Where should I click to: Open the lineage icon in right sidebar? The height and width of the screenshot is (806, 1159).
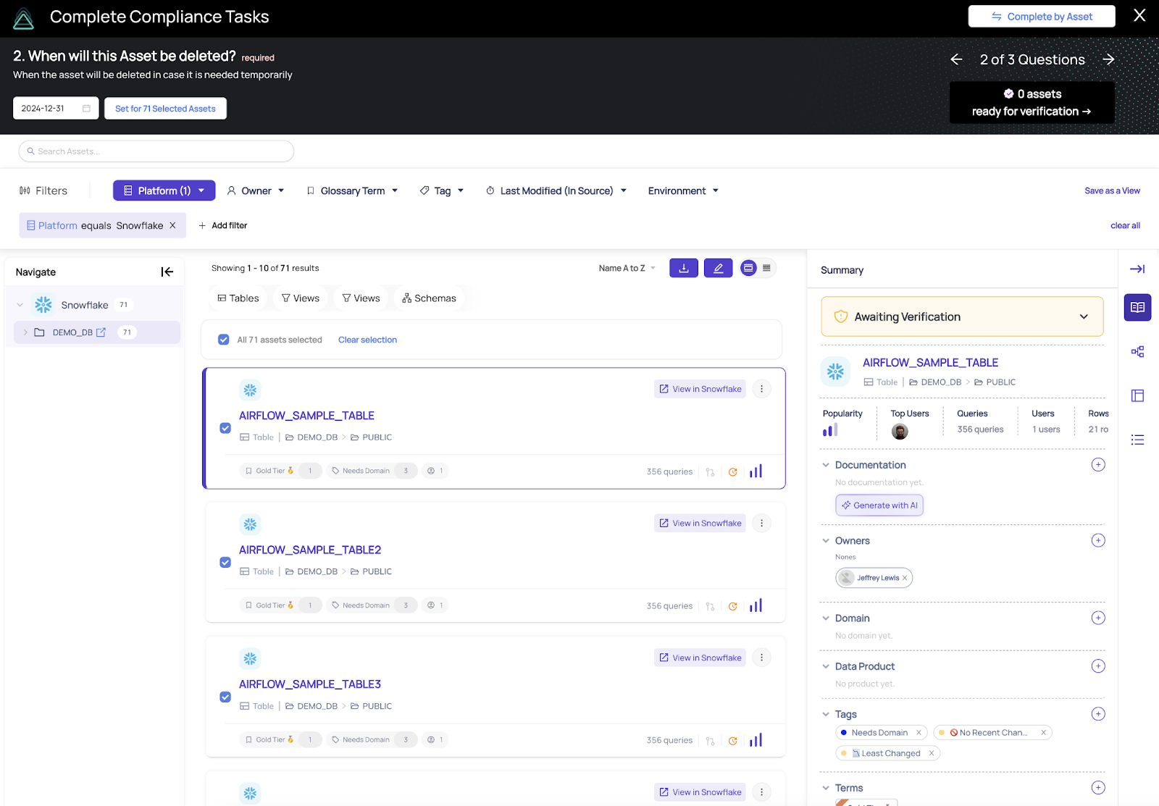point(1137,351)
